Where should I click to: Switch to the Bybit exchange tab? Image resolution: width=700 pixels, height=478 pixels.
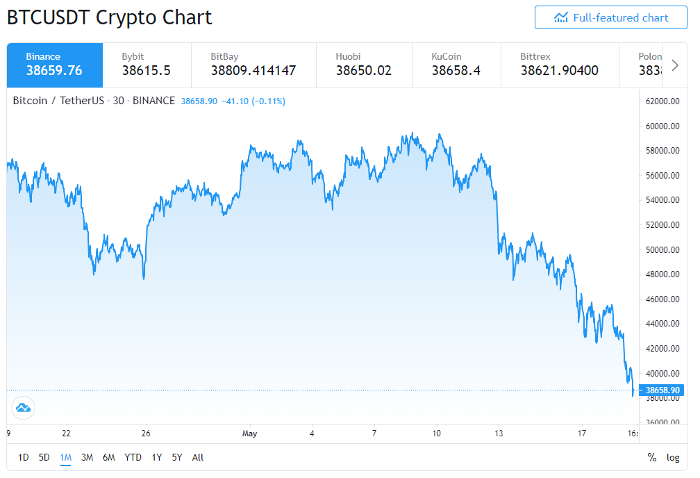point(147,65)
